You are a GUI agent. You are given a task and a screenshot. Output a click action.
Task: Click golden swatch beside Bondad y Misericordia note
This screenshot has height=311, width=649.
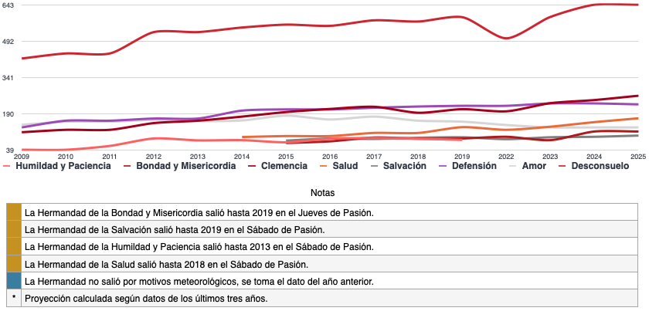(14, 211)
